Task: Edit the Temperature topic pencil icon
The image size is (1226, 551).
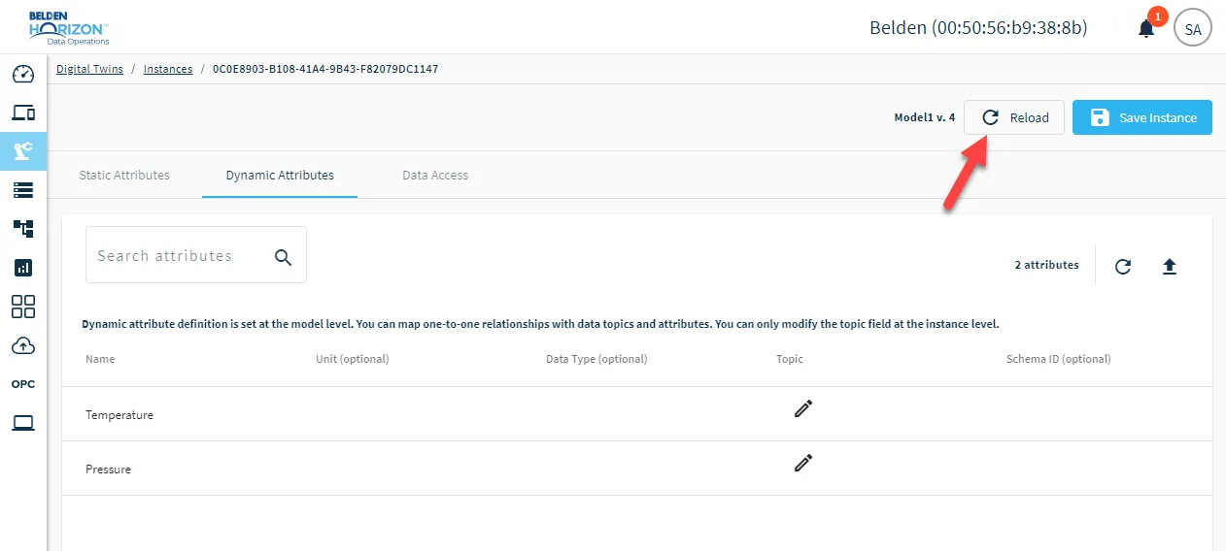Action: [x=802, y=408]
